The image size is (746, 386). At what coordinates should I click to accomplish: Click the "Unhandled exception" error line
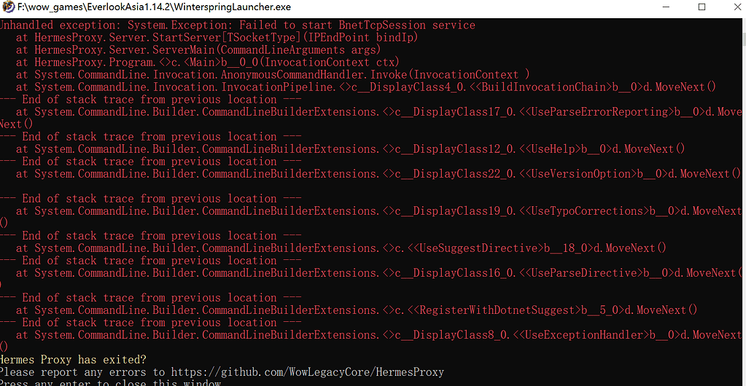point(237,25)
